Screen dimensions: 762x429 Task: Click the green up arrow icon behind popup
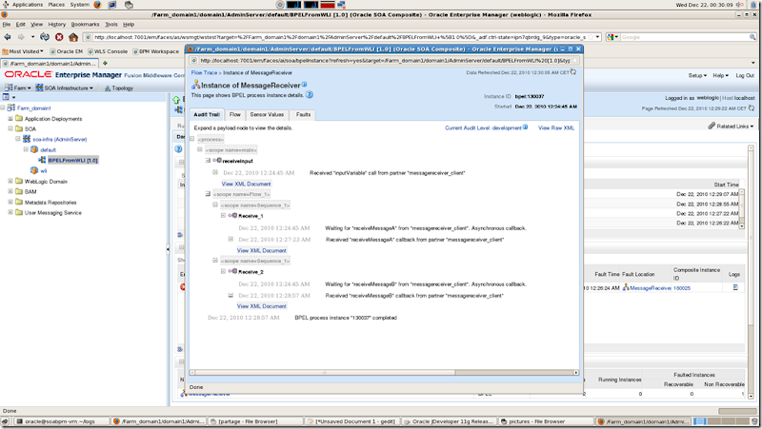point(176,99)
